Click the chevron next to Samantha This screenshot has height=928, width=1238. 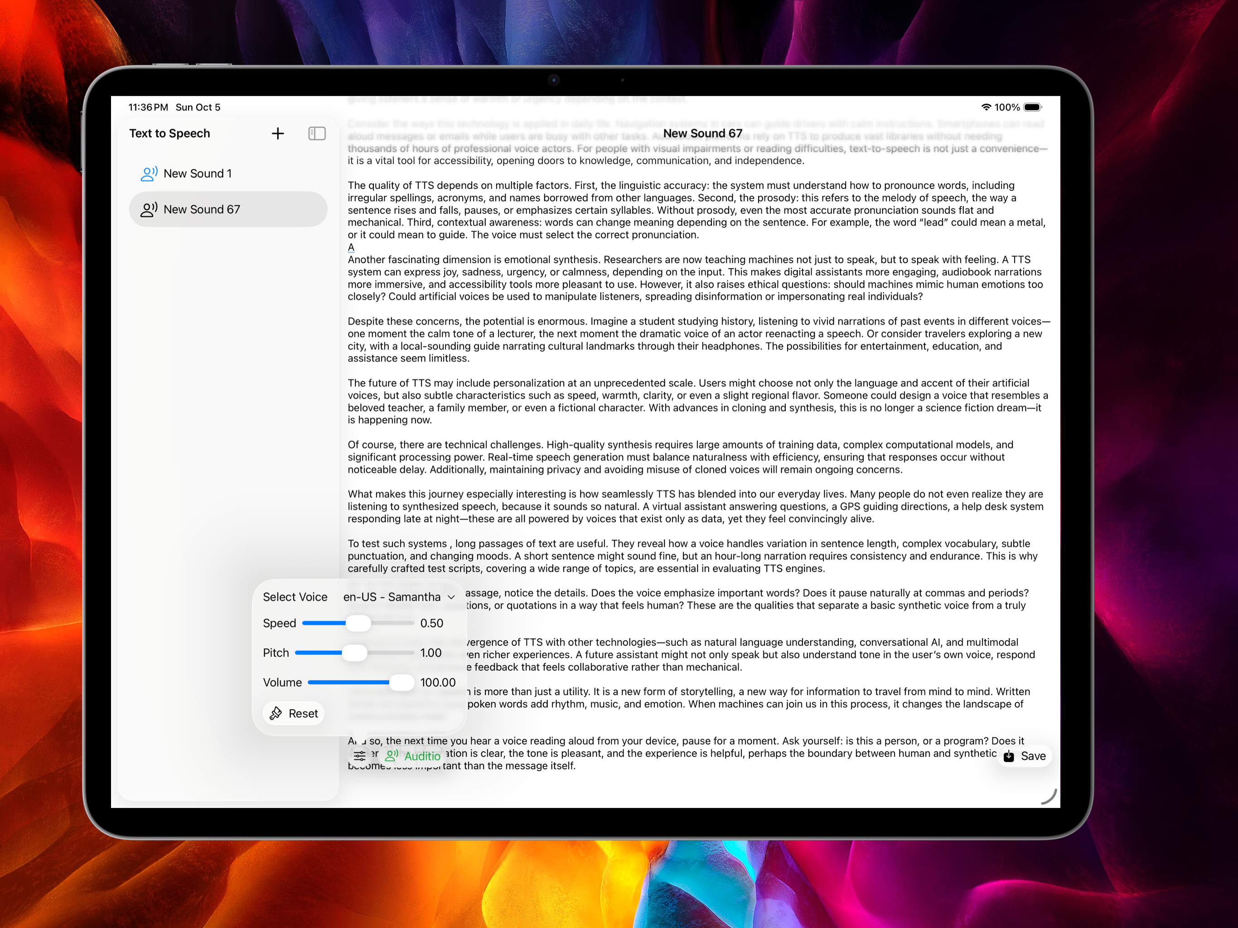click(x=451, y=597)
